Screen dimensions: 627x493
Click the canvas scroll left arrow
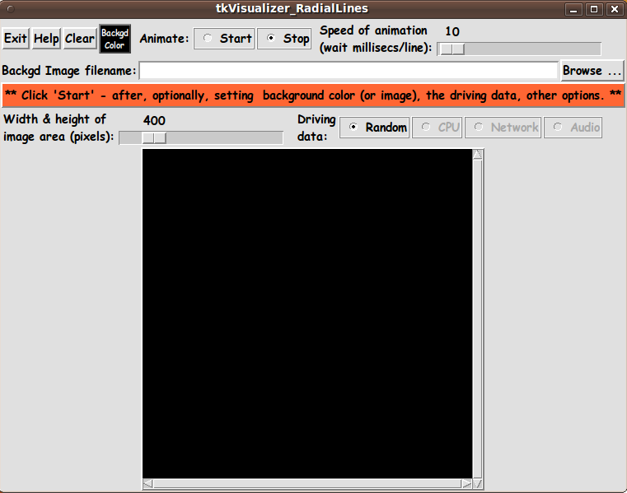148,484
